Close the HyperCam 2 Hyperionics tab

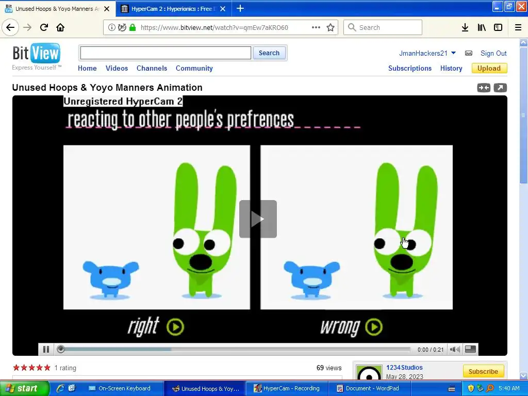[x=223, y=9]
